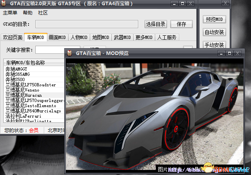Click the 手动安装 button
This screenshot has height=175, width=251.
(x=214, y=45)
